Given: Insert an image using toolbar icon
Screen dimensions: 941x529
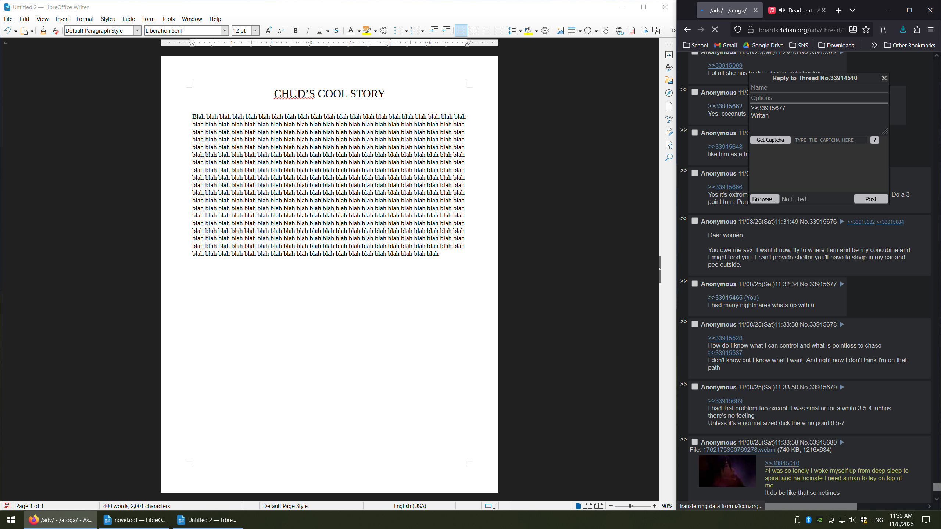Looking at the screenshot, I should 560,31.
